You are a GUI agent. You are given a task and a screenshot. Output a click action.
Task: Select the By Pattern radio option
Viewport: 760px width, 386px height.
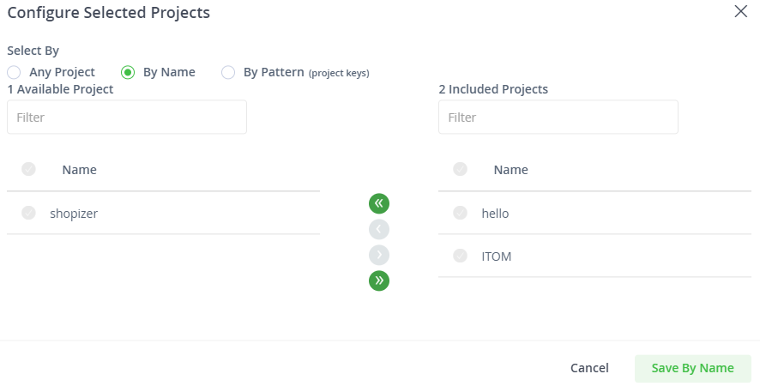(228, 72)
